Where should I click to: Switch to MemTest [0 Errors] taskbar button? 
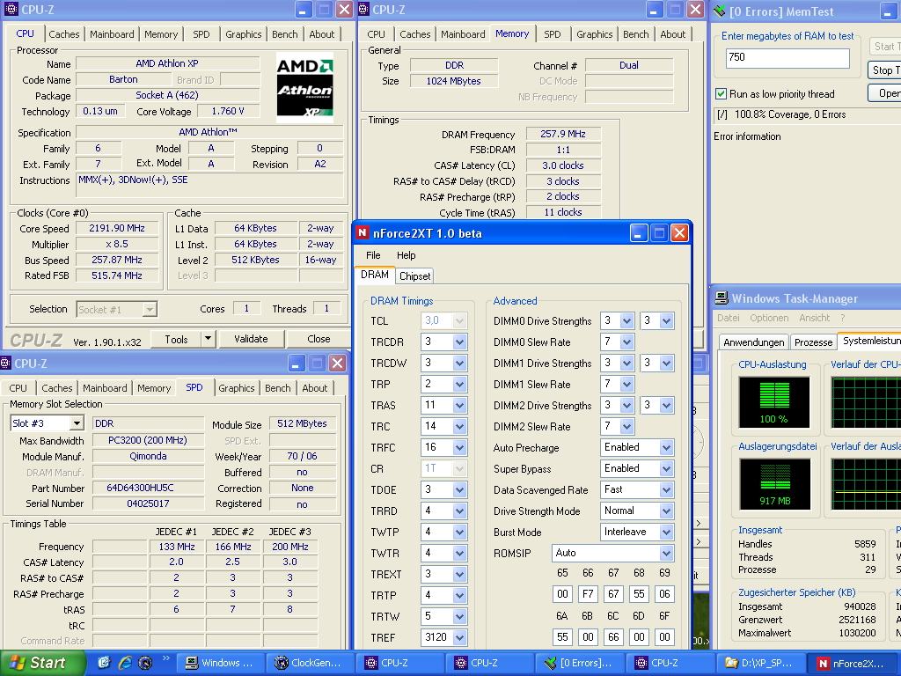[579, 663]
